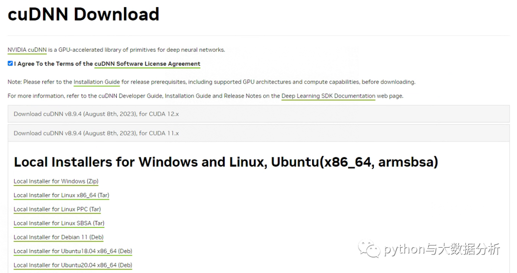
Task: Open the cuDNN Software License Agreement link
Action: pyautogui.click(x=147, y=64)
